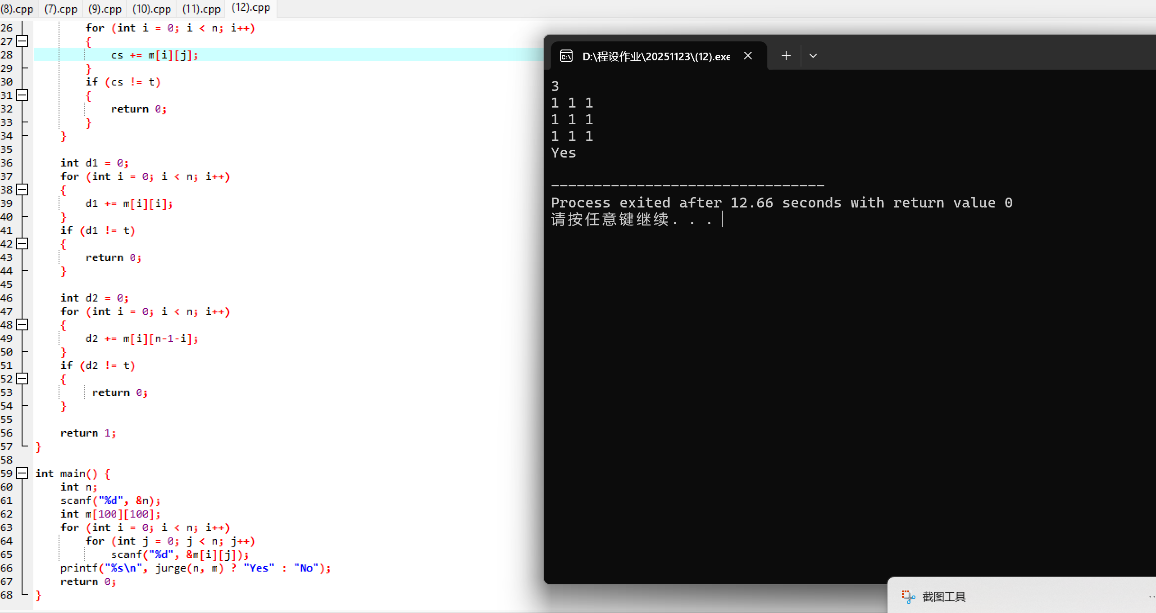Collapse the fold marker on line 42
The height and width of the screenshot is (613, 1156).
pyautogui.click(x=22, y=244)
